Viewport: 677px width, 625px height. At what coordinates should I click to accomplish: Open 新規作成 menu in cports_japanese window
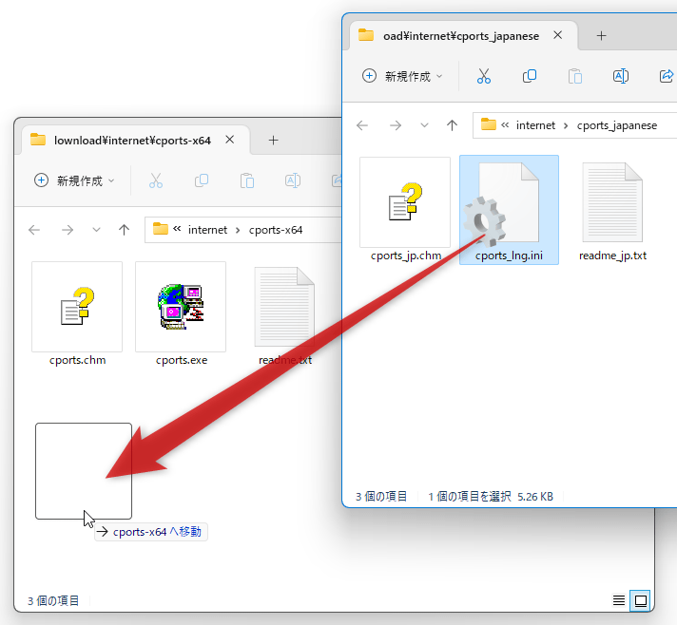pyautogui.click(x=402, y=76)
